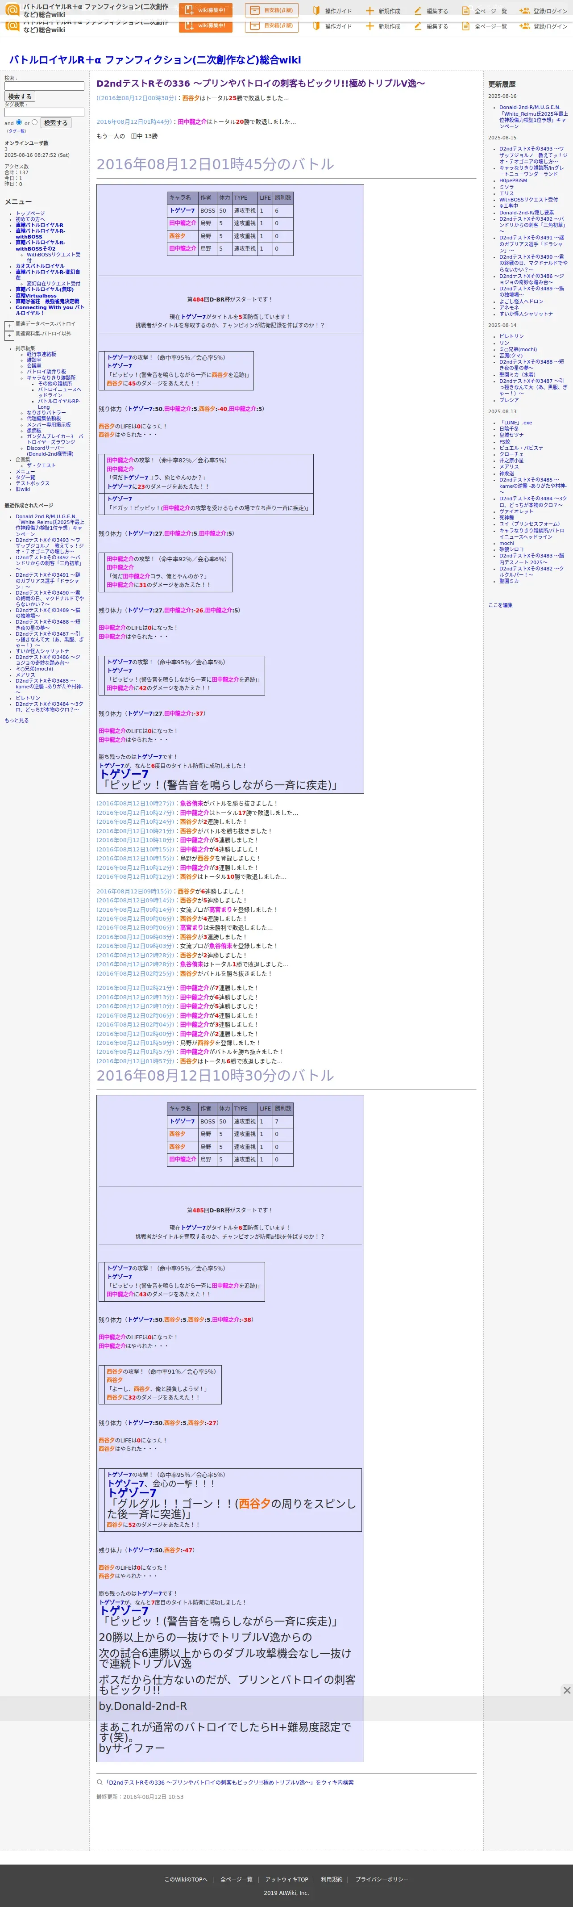573x1907 pixels.
Task: Open 全ページ一覧 in the topmost header bar
Action: tap(484, 11)
